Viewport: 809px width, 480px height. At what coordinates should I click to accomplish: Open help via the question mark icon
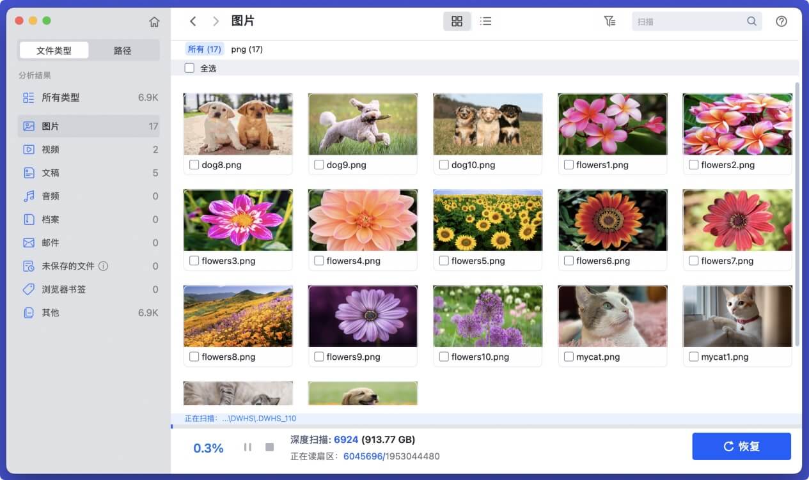(x=782, y=20)
